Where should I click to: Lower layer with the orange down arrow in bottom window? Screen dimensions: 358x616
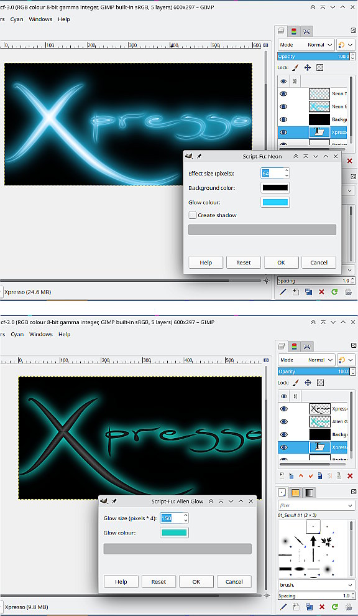311,476
